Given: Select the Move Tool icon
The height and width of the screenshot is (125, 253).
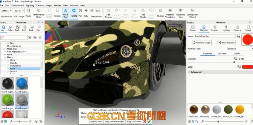Looking at the screenshot, I should [x=65, y=11].
